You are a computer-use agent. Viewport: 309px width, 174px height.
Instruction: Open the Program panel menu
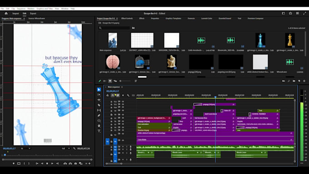(x=24, y=19)
